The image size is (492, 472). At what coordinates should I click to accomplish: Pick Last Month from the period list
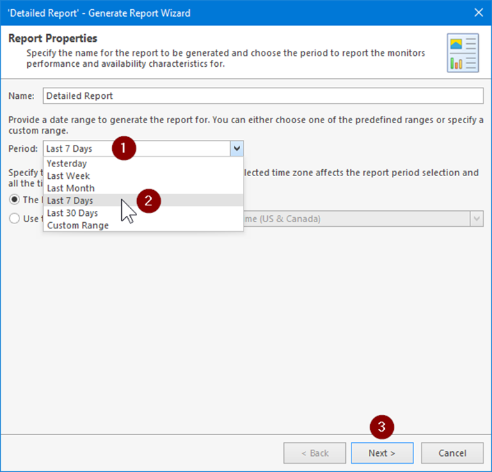click(x=143, y=188)
